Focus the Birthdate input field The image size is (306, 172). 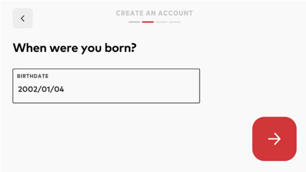106,86
